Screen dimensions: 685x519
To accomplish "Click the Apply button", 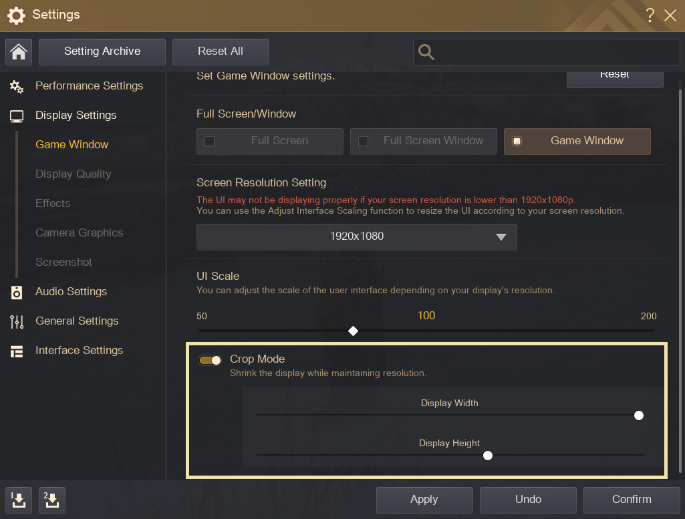I will click(x=424, y=500).
